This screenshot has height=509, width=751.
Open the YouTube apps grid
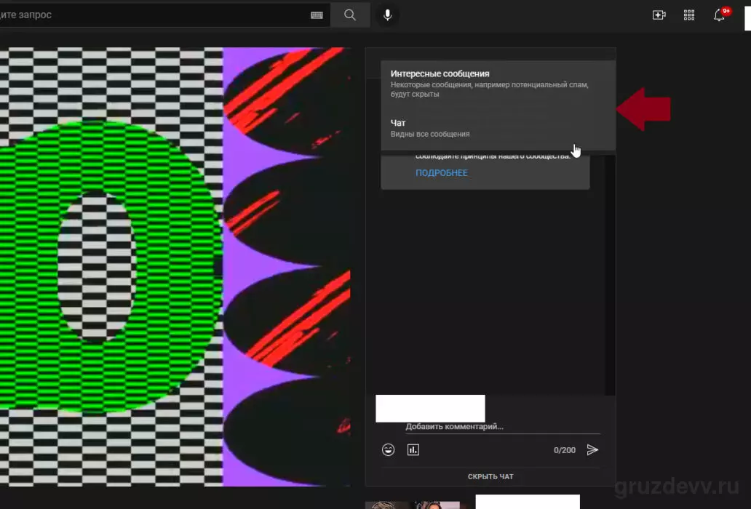(688, 15)
